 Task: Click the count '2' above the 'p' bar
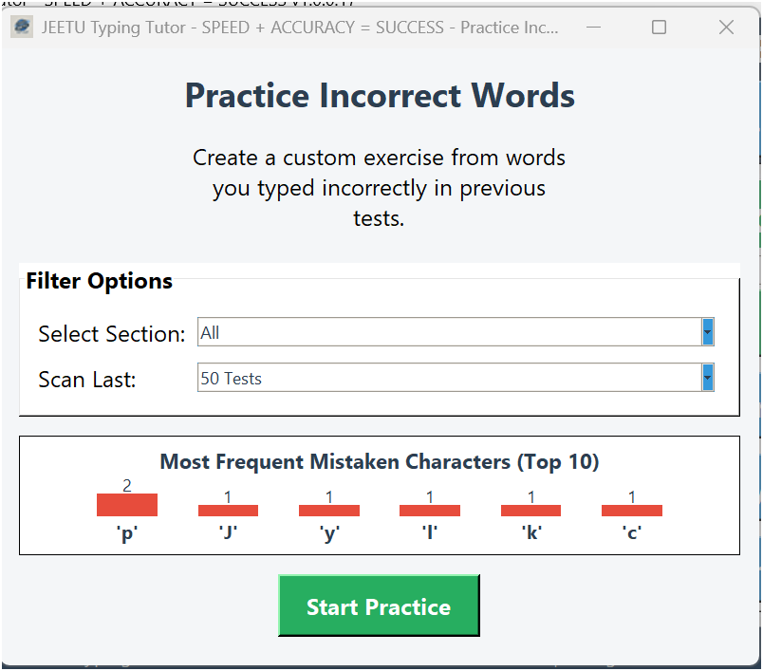[126, 485]
